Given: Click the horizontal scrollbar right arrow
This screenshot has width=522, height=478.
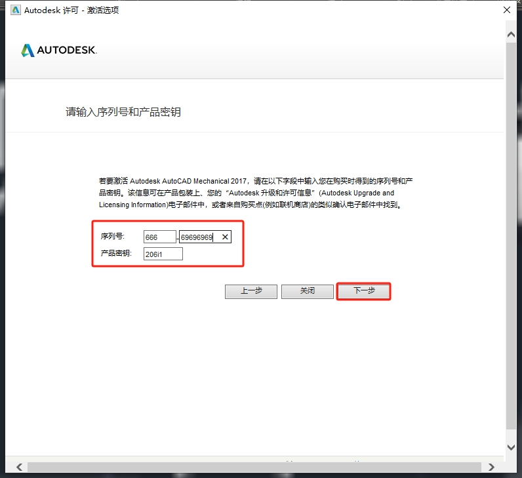Looking at the screenshot, I should click(492, 467).
